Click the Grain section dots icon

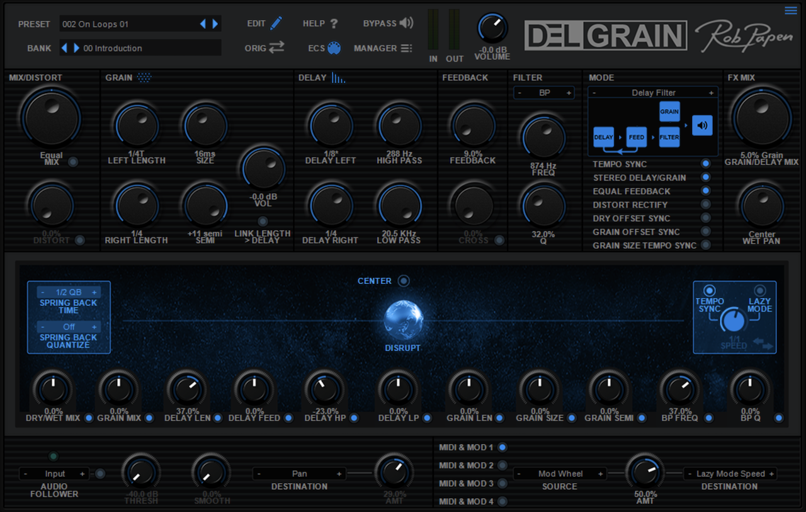[144, 77]
